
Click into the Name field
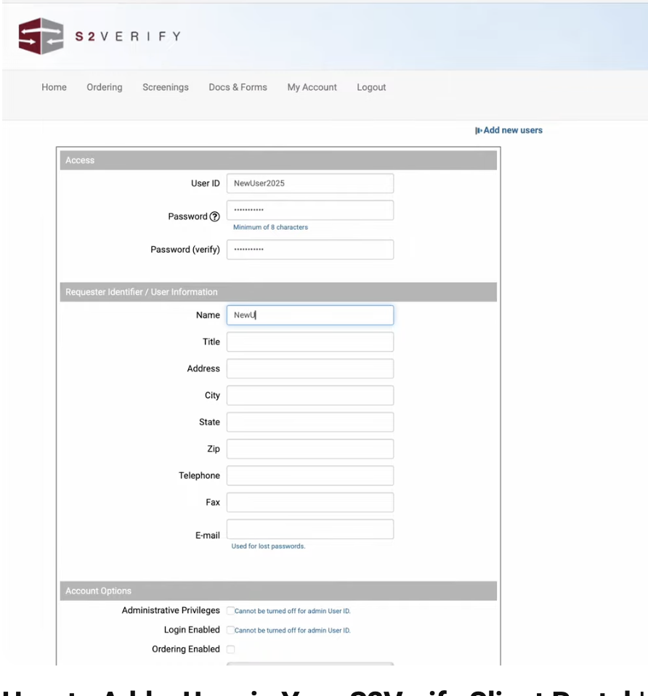309,315
